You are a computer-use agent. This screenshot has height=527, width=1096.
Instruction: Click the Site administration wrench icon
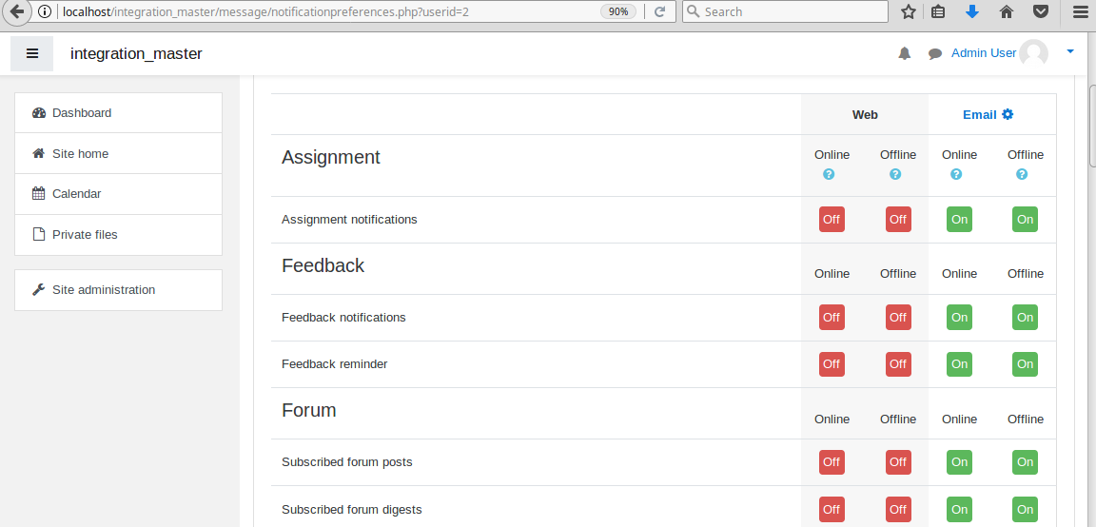[39, 289]
